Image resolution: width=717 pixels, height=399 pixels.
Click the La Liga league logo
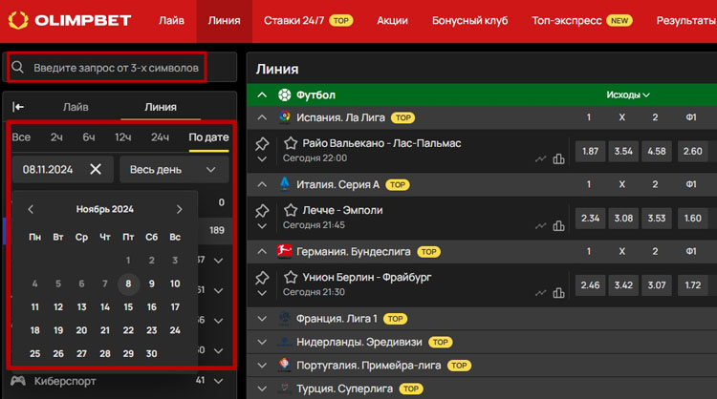(285, 116)
